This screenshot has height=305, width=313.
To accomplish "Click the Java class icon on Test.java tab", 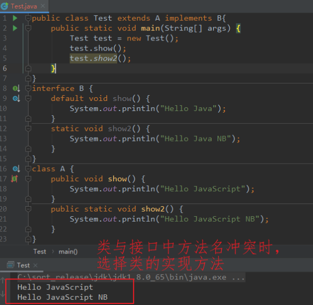I will pos(4,6).
